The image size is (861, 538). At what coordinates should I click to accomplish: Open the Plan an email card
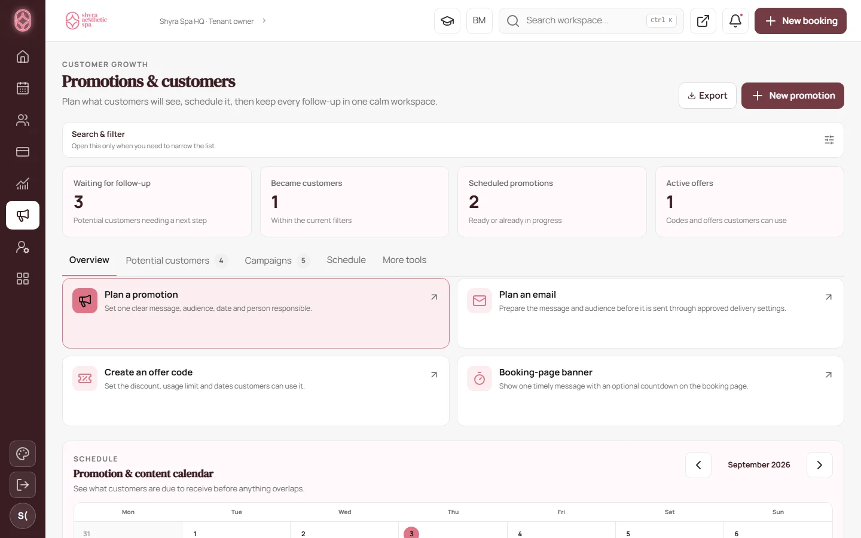coord(651,313)
